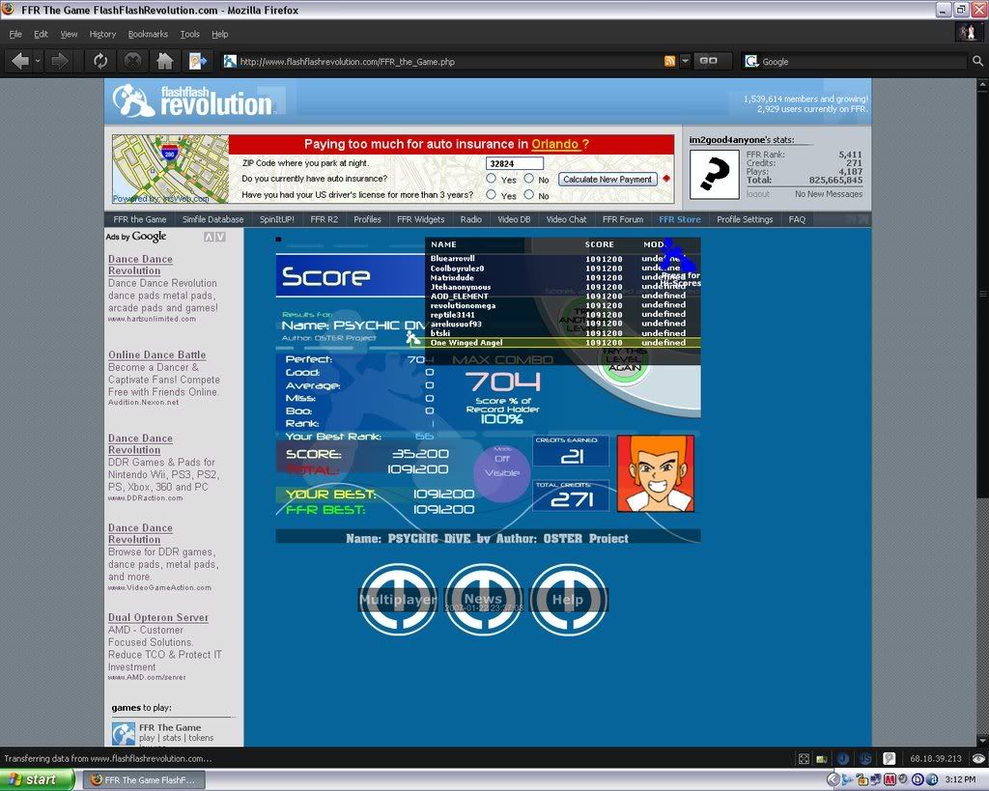
Task: Open the FFR Forum nav tab
Action: (x=622, y=219)
